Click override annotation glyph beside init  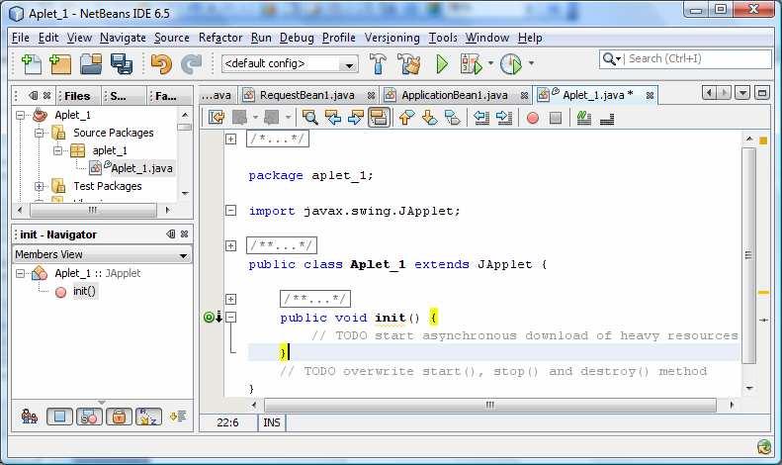click(209, 317)
